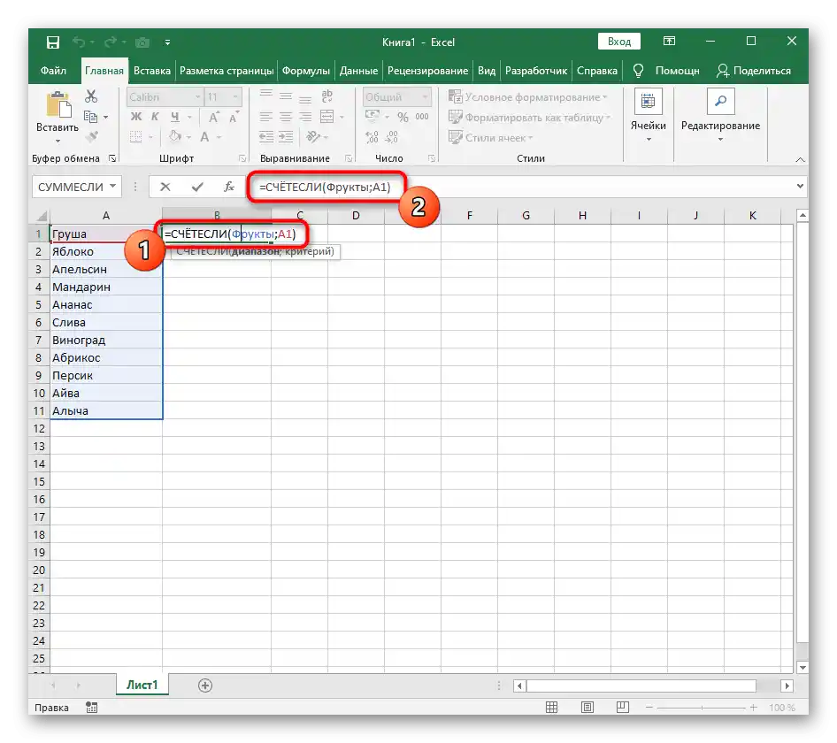
Task: Click the Undo arrow icon
Action: coord(79,42)
